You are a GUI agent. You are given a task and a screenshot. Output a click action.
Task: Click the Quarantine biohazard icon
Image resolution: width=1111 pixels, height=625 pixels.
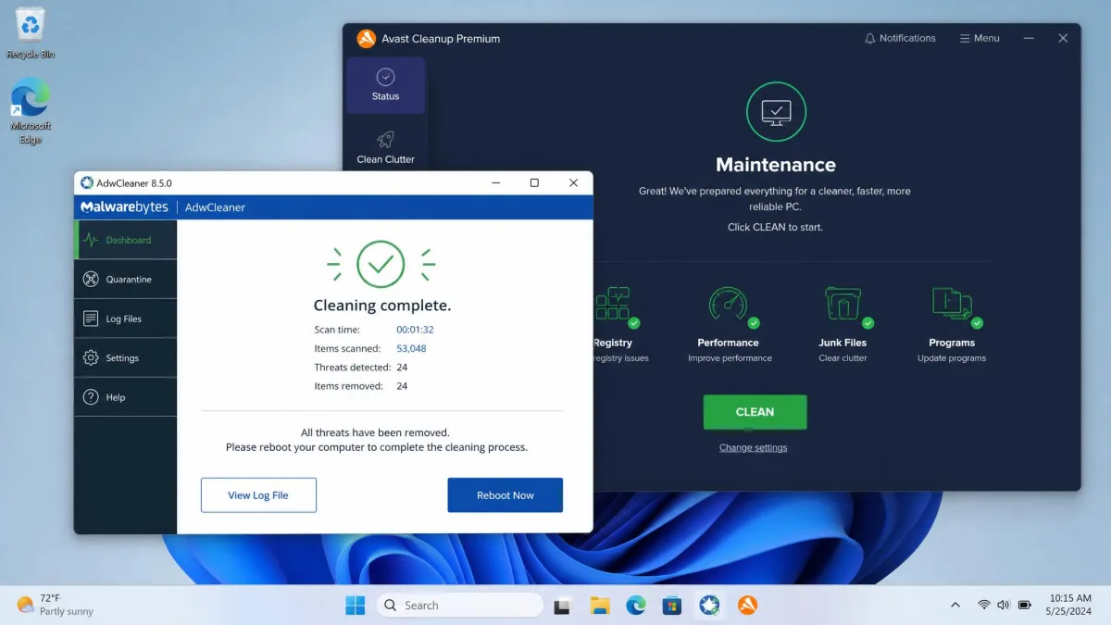(91, 279)
